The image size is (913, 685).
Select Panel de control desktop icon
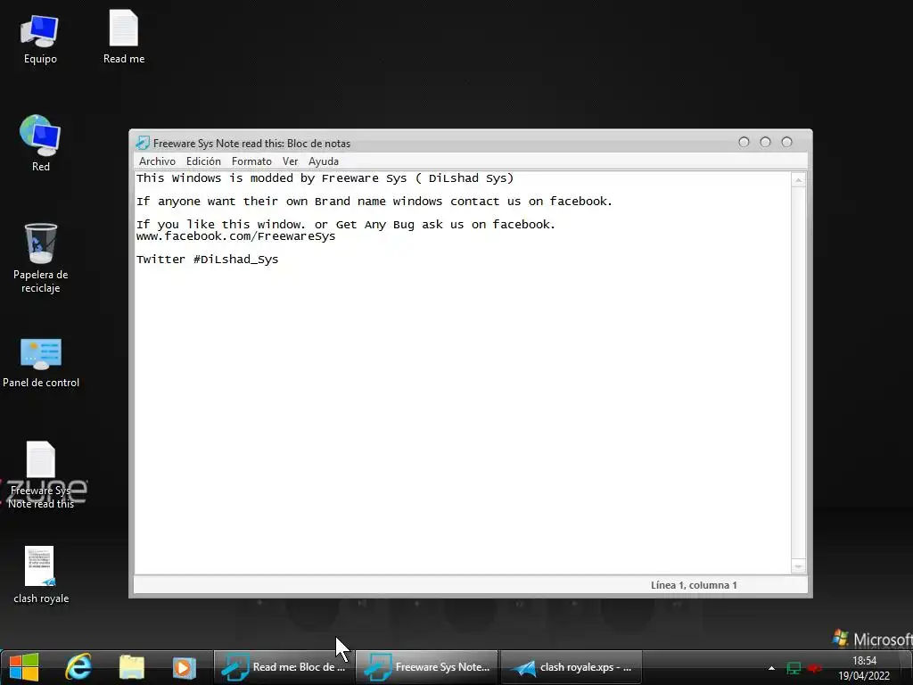[41, 363]
